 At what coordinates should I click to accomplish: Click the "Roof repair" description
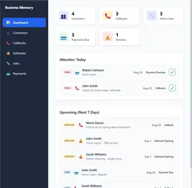pos(89,75)
